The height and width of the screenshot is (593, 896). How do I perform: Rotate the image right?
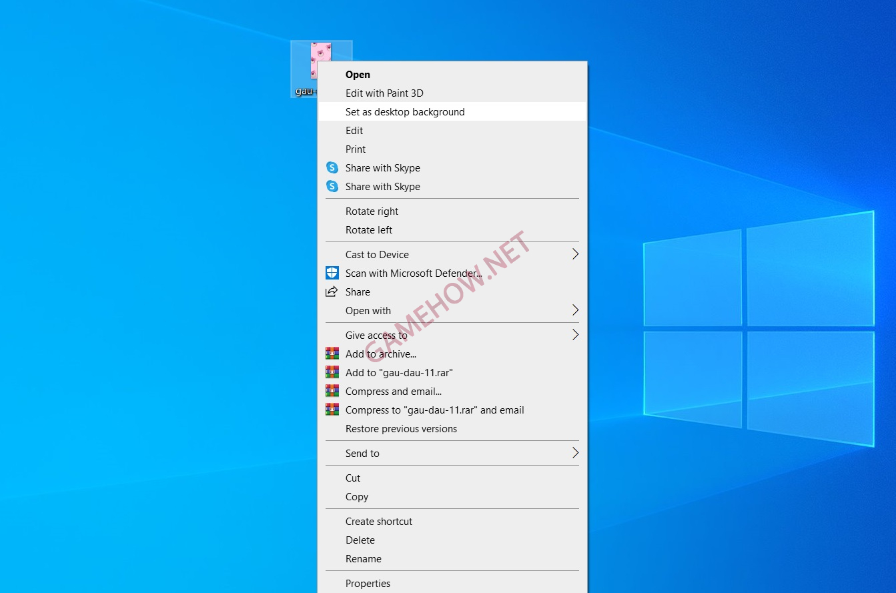372,211
